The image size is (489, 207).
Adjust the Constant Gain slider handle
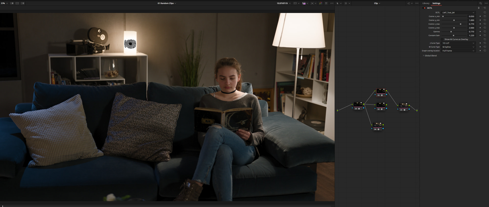pyautogui.click(x=453, y=36)
